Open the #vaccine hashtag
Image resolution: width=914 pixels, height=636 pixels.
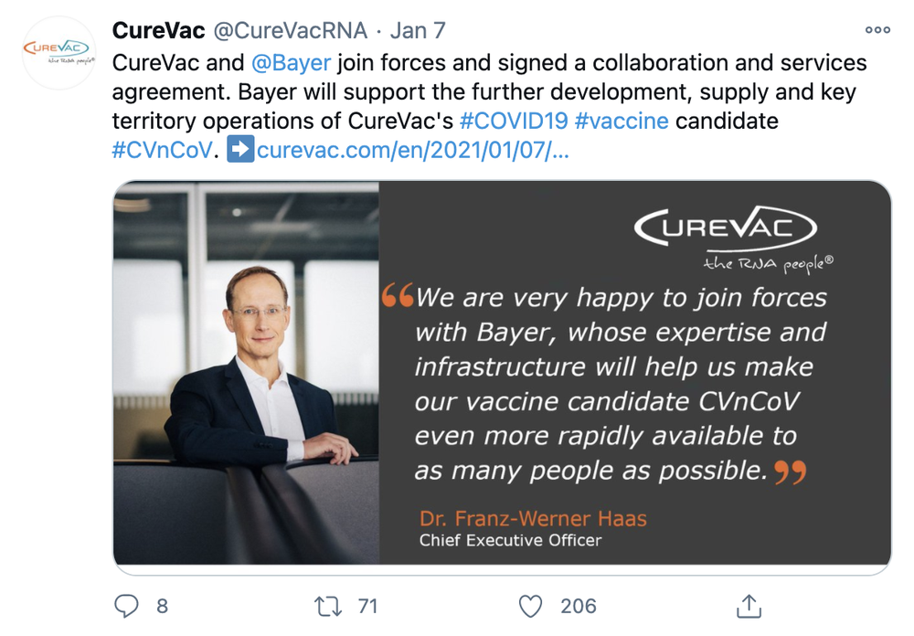(622, 121)
